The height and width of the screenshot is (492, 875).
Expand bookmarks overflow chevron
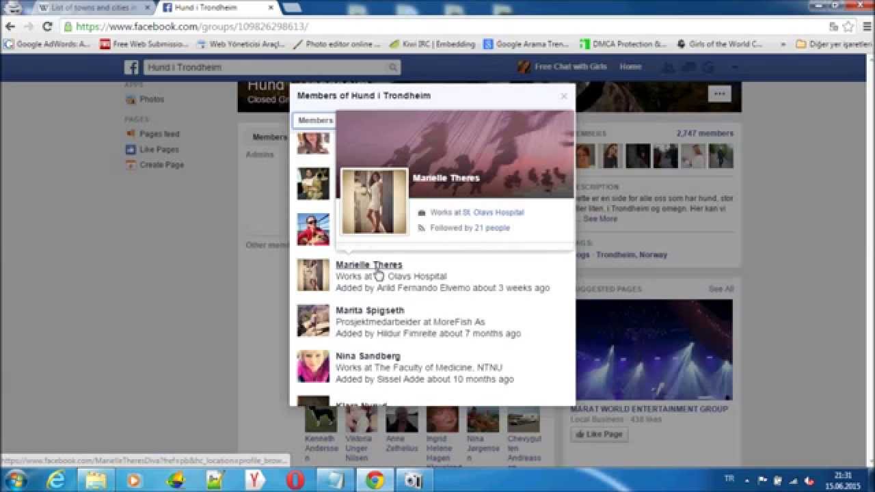click(782, 44)
